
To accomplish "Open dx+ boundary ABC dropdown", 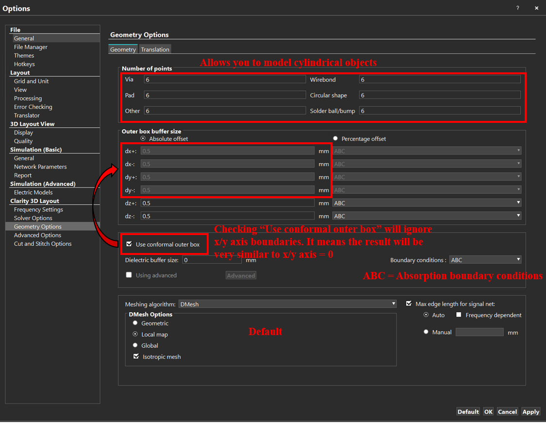I will pos(427,151).
